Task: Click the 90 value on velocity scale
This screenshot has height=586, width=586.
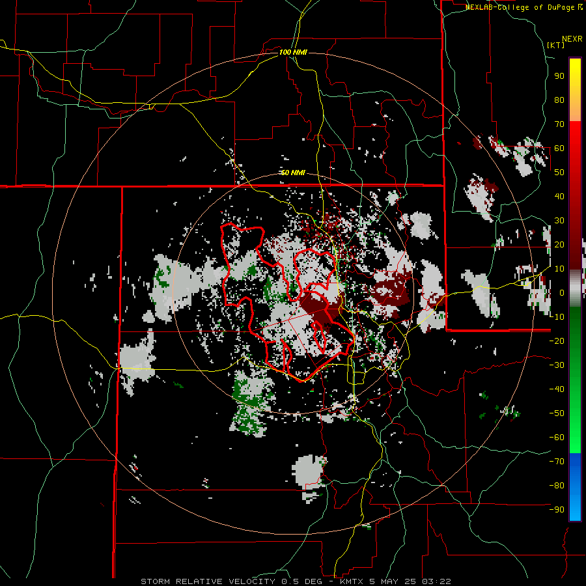Action: [x=559, y=76]
